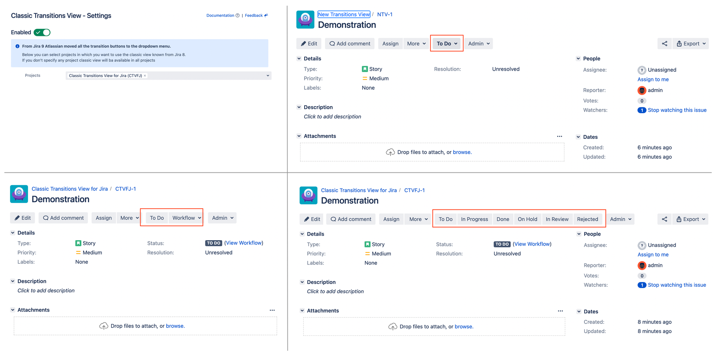Share the NTV-1 issue via share icon
This screenshot has width=719, height=359.
(x=664, y=43)
